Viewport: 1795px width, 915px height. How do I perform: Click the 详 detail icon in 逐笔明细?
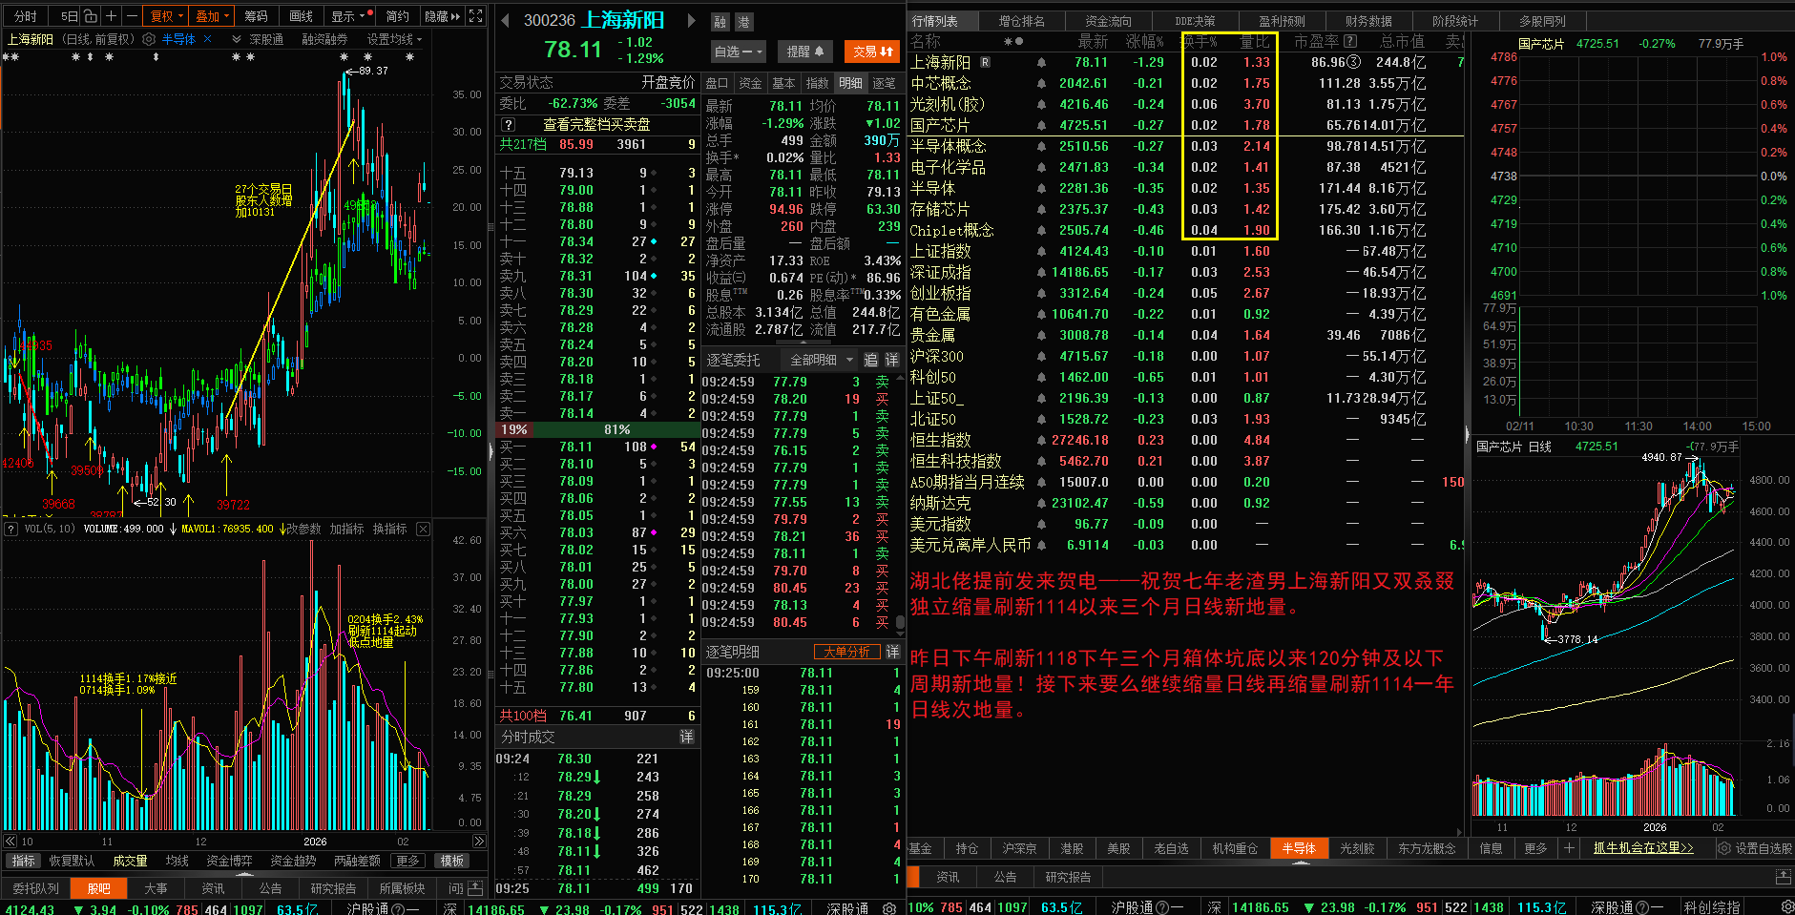[892, 652]
